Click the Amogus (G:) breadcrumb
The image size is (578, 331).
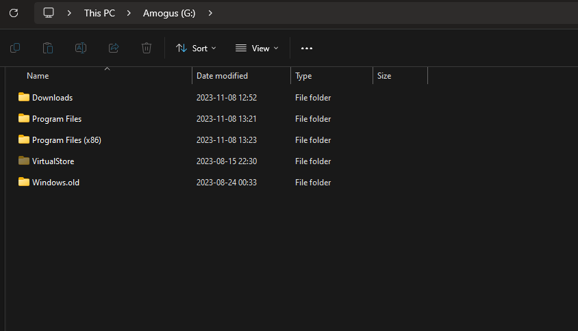[169, 13]
